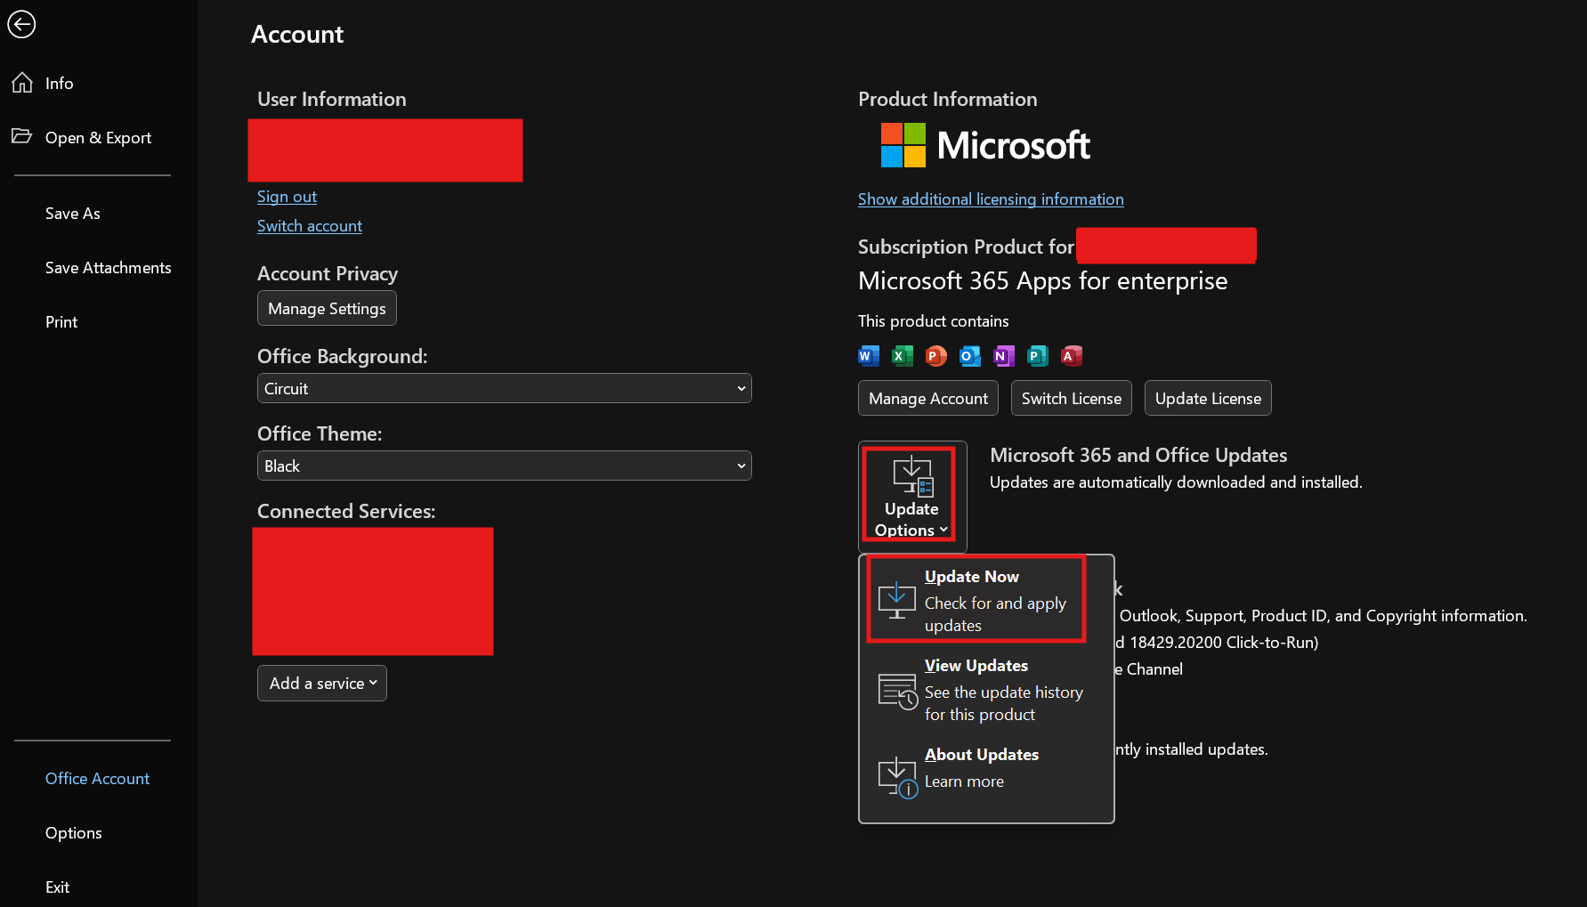Click the 'Connected Services:' heading

coord(346,511)
